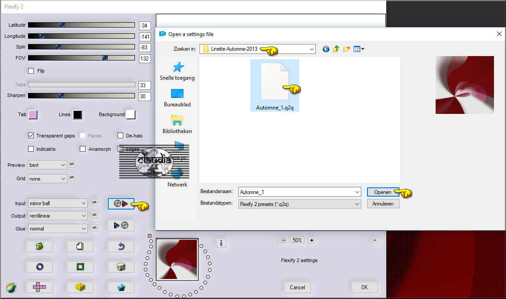Enable the De-halo checkbox

[x=120, y=136]
